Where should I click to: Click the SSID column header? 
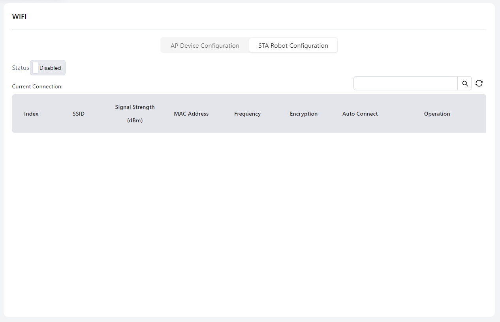tap(79, 114)
